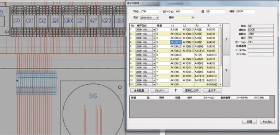Click the TB名 input field showing JTB1

[150, 12]
